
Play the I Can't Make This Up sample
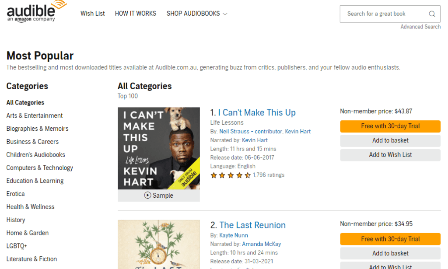[x=159, y=196]
